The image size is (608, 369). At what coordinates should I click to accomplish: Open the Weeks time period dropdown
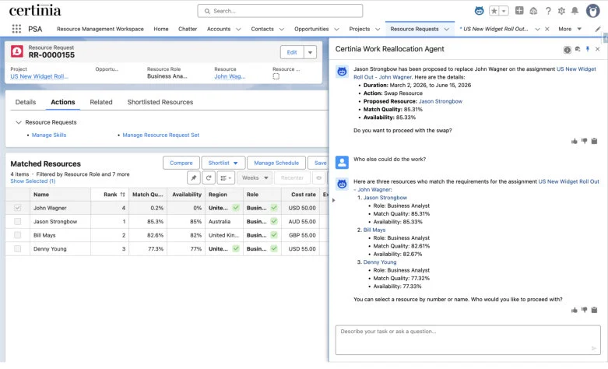click(x=254, y=177)
